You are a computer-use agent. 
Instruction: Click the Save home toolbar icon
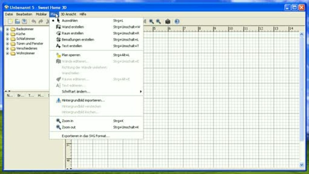coord(25,22)
